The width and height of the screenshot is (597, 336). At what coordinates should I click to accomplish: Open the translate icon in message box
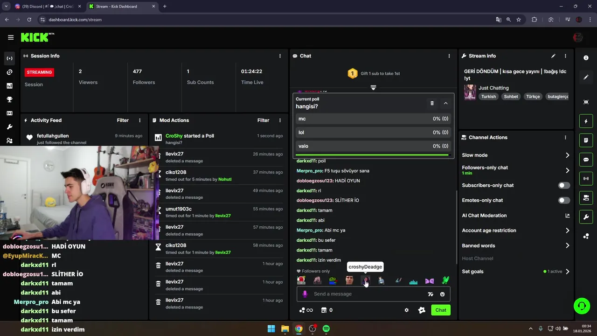click(430, 294)
